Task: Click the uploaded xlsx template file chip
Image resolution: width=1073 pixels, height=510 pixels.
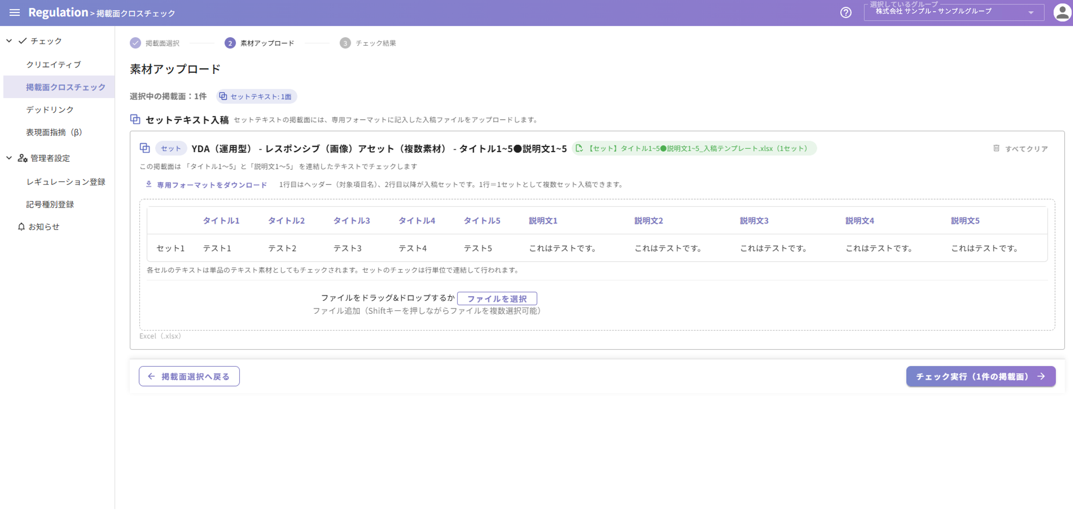Action: click(x=694, y=149)
